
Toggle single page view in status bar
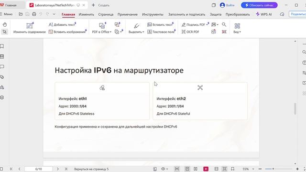187,169
